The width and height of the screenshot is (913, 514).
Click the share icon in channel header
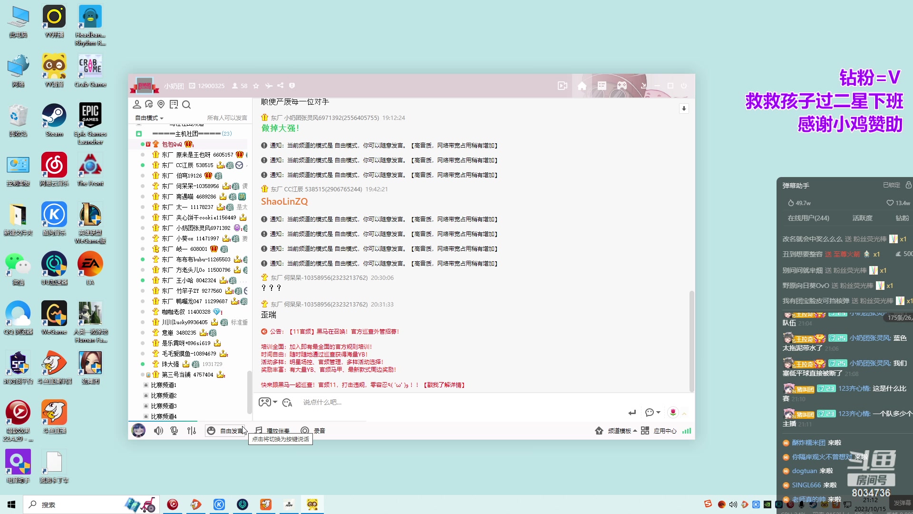tap(281, 86)
